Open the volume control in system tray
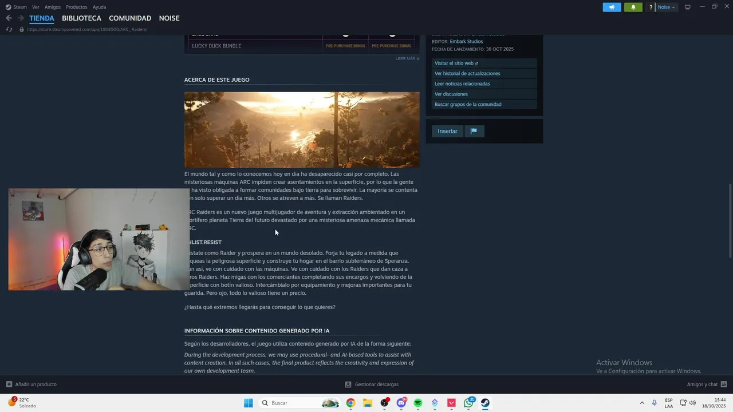Screen dimensions: 733x412 (x=692, y=403)
